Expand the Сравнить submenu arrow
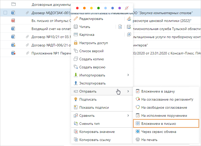The image size is (201, 146). tap(128, 115)
